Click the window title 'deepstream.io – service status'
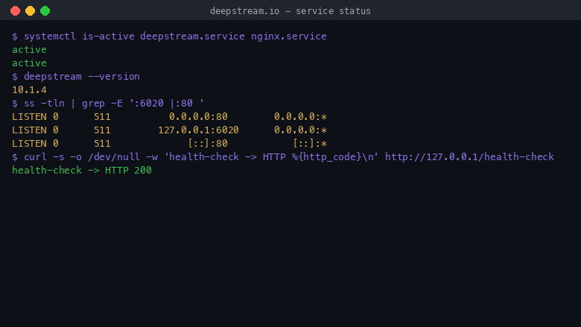This screenshot has height=327, width=581. (x=290, y=11)
